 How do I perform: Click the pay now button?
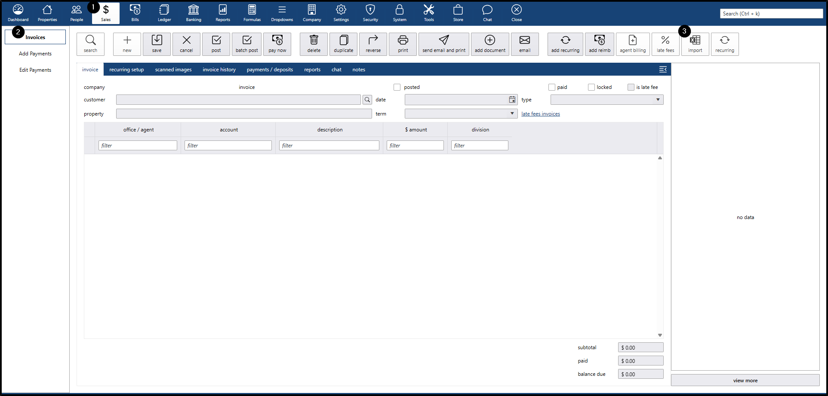click(277, 44)
